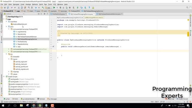
Task: Click the Collapse All icon in project panel
Action: coord(41,14)
